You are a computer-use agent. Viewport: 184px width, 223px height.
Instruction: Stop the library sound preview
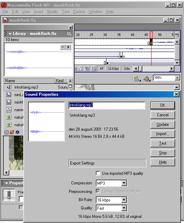[63, 47]
